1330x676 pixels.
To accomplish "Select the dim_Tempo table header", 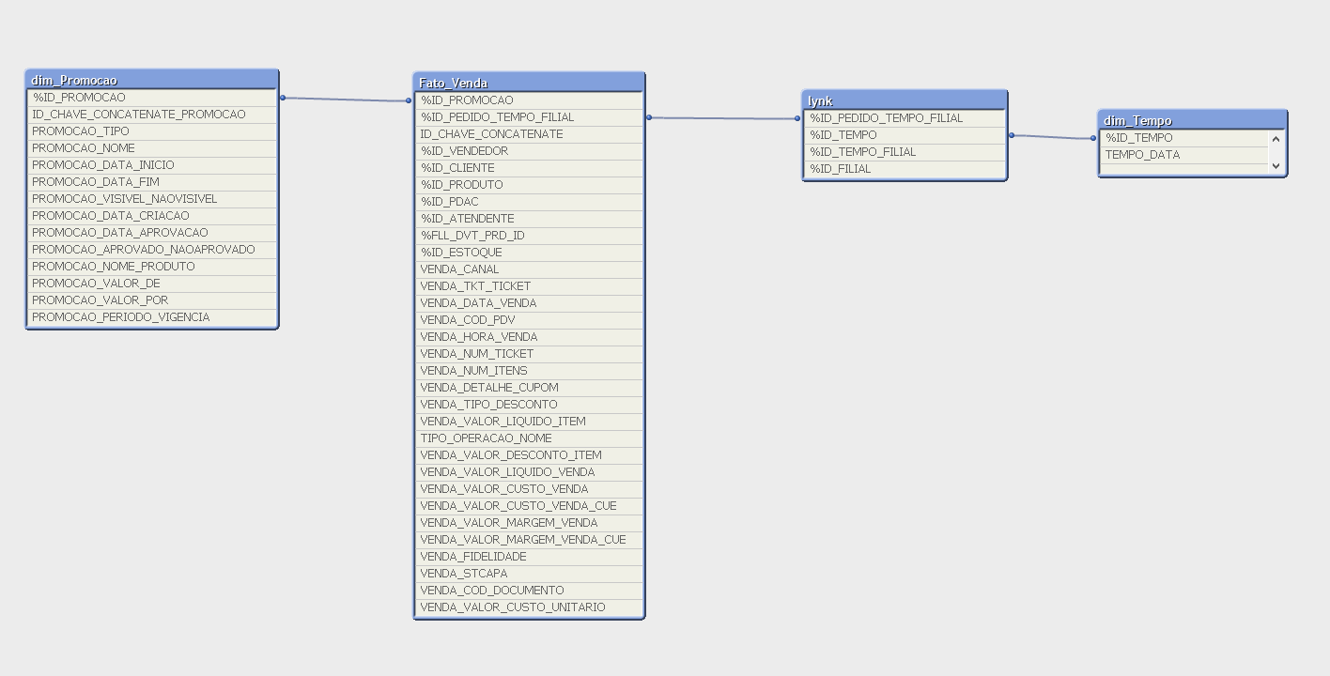I will [1192, 120].
